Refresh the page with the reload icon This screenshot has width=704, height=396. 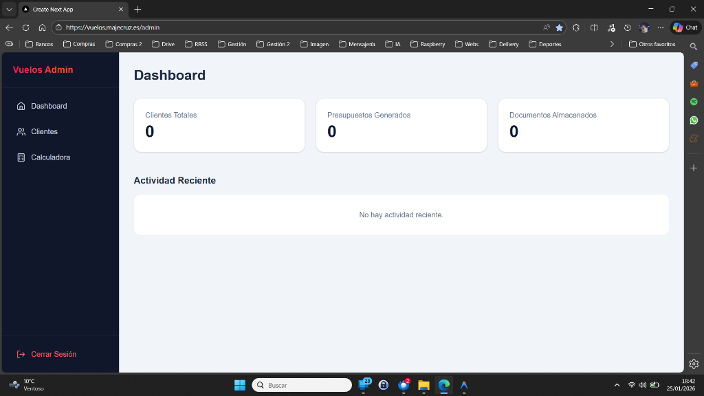coord(25,27)
